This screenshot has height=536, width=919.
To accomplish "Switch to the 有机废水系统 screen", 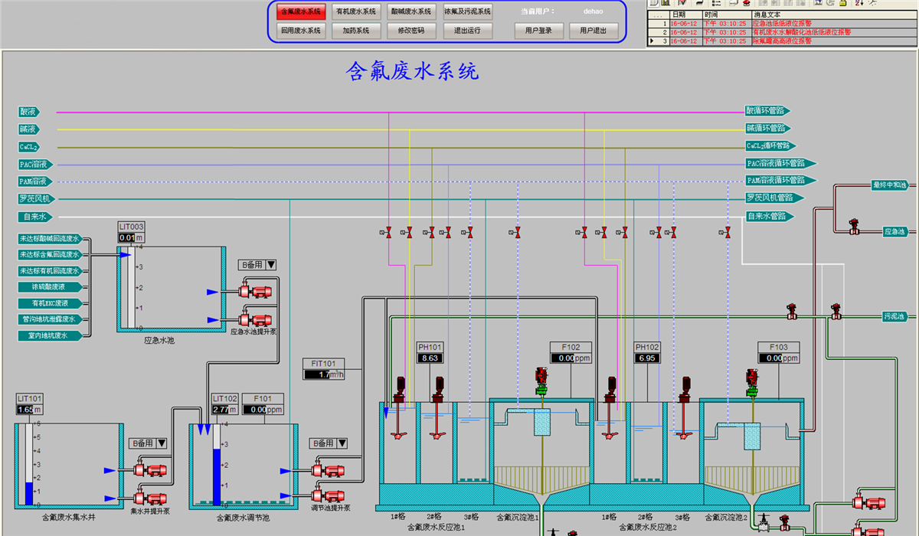I will coord(356,11).
